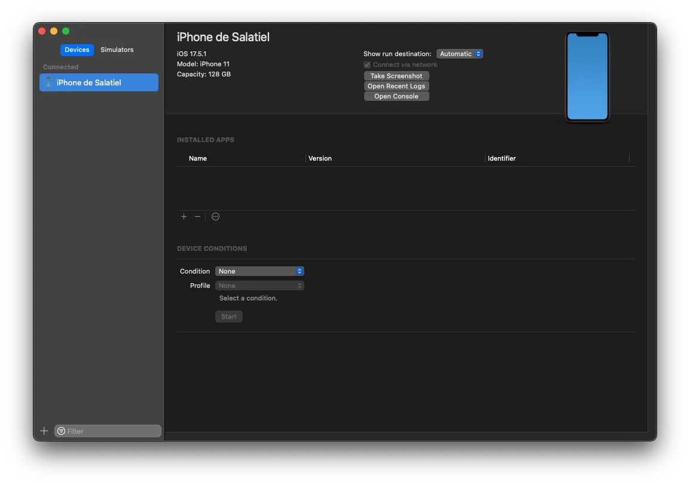Click the Capacity: 128 GB text

click(204, 74)
